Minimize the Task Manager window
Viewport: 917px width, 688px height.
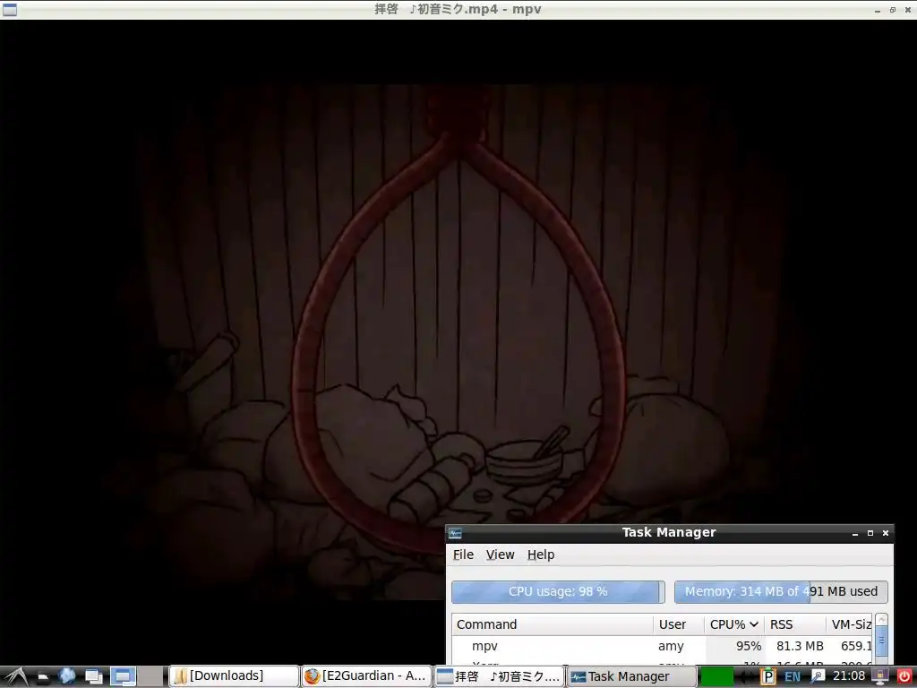tap(855, 534)
